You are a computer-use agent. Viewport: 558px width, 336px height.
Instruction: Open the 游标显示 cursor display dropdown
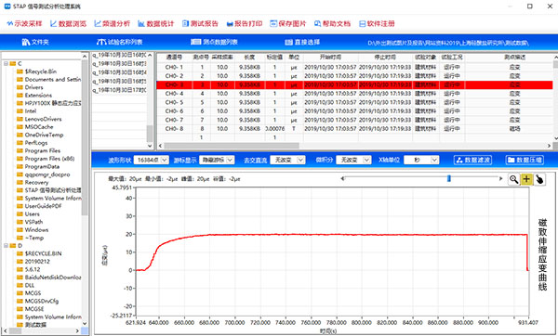click(217, 161)
